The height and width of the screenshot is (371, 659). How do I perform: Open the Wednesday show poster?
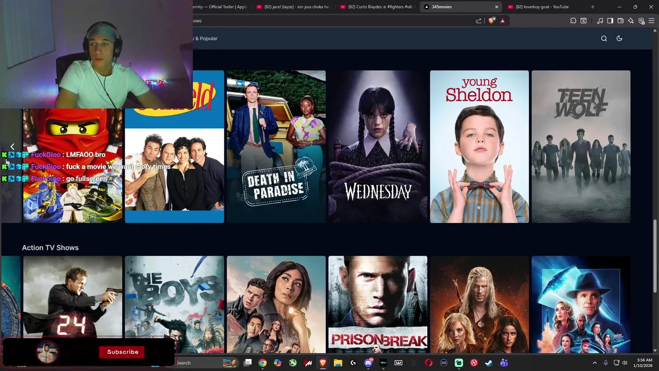(x=378, y=147)
